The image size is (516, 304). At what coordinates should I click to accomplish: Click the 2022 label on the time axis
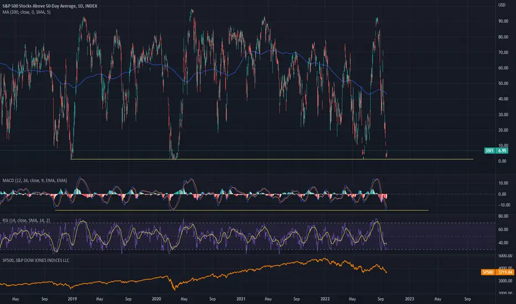coord(325,299)
